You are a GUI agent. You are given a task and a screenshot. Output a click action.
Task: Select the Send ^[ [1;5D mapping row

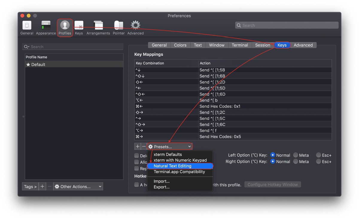233,88
